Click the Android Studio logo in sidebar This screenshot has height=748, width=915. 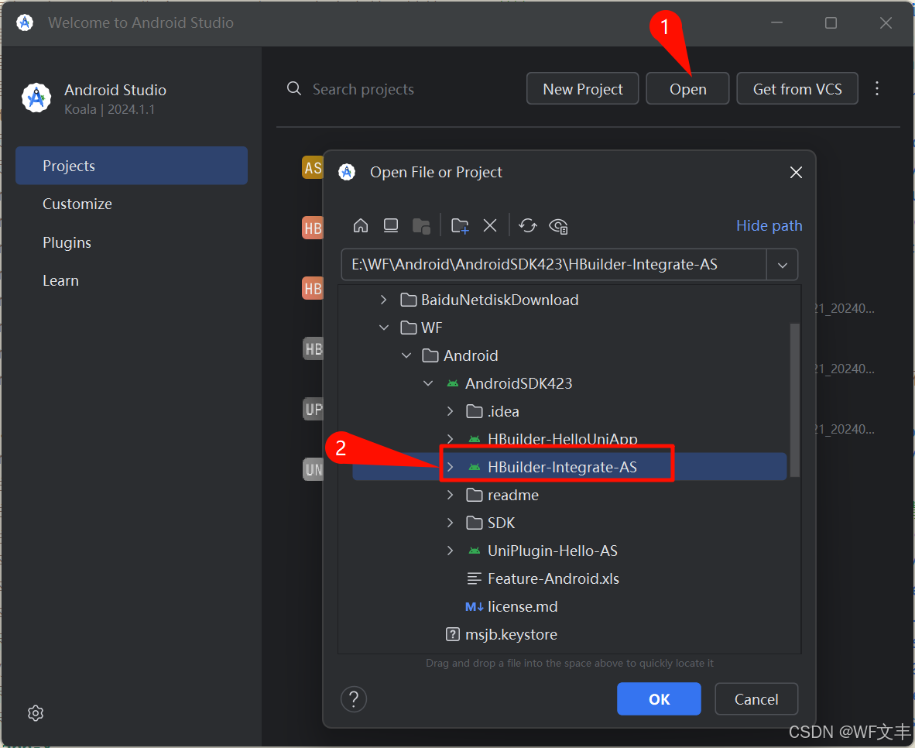point(36,98)
